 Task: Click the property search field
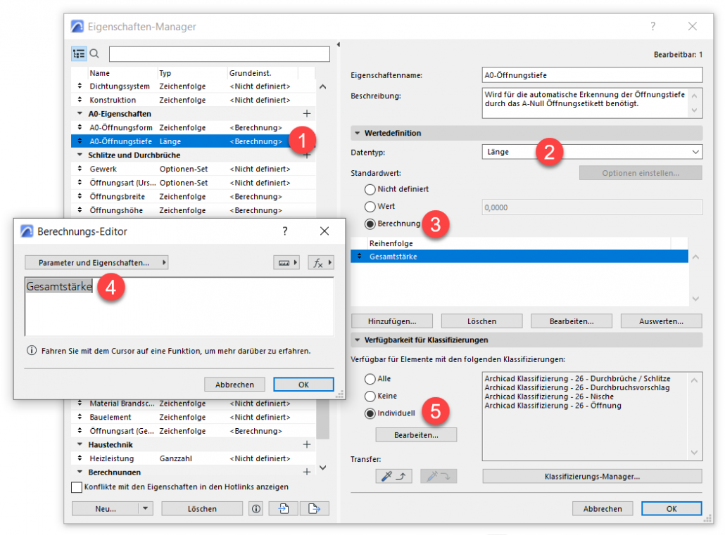[x=219, y=54]
